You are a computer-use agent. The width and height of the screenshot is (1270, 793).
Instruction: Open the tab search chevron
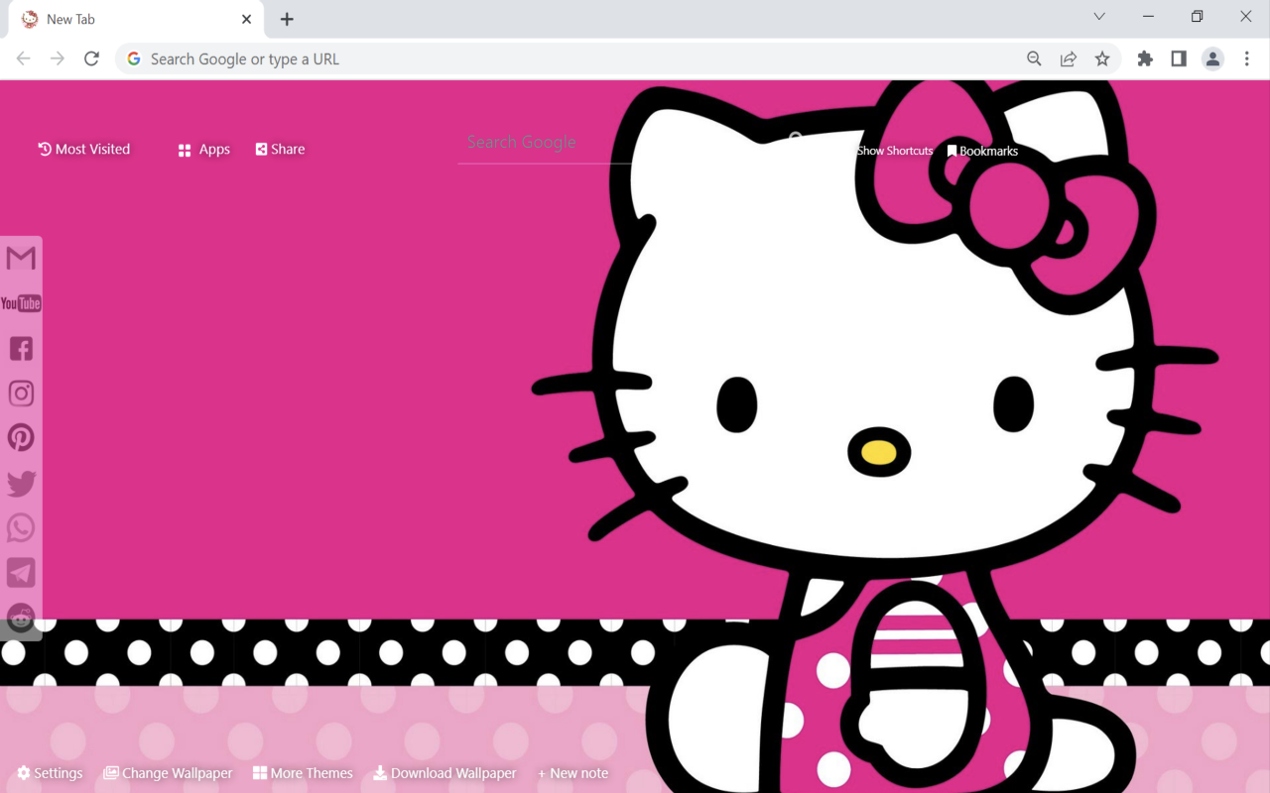[x=1099, y=16]
